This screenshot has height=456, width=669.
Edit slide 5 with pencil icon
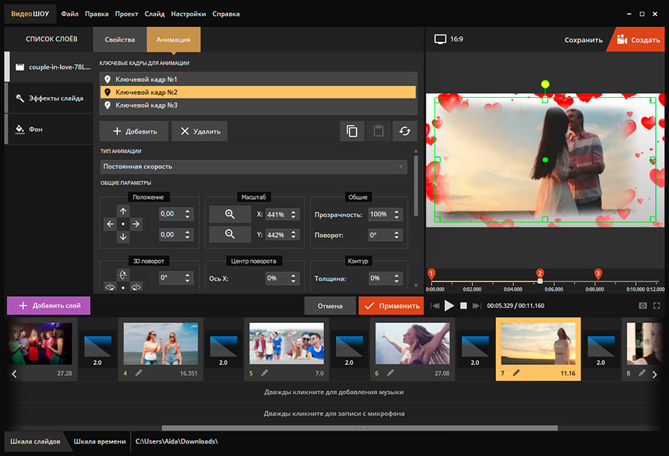pos(264,373)
